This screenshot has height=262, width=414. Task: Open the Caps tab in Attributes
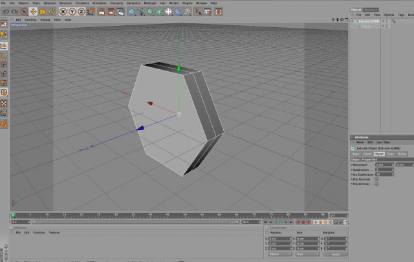point(390,154)
